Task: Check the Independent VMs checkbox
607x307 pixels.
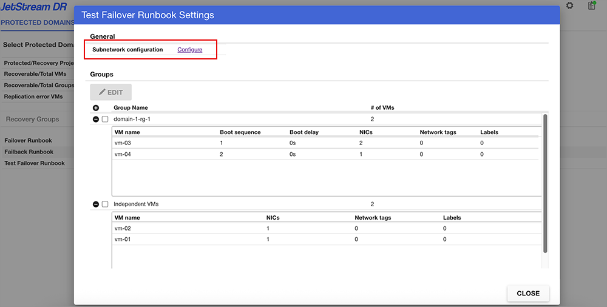Action: tap(105, 204)
